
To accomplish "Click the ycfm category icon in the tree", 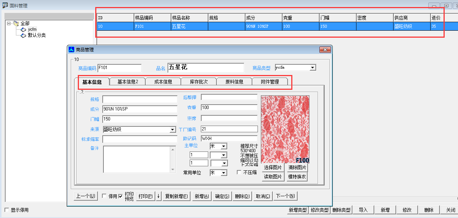I will point(23,29).
